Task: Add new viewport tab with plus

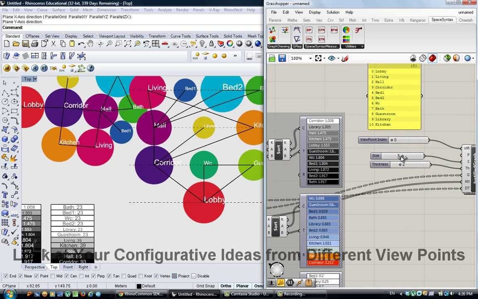Action: [x=96, y=267]
